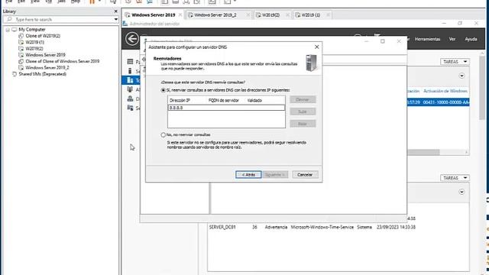489x275 pixels.
Task: Click the selected server row with 00431-10000-00000
Action: click(438, 102)
